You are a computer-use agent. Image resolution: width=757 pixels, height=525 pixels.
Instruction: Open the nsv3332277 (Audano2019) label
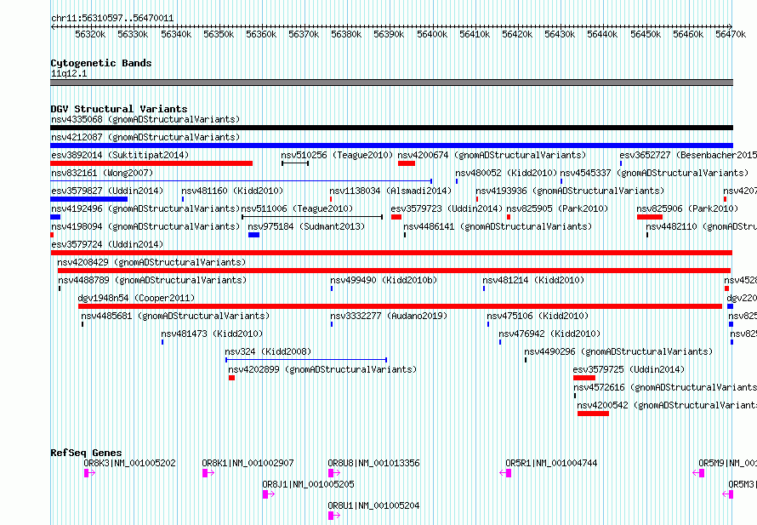(x=389, y=316)
